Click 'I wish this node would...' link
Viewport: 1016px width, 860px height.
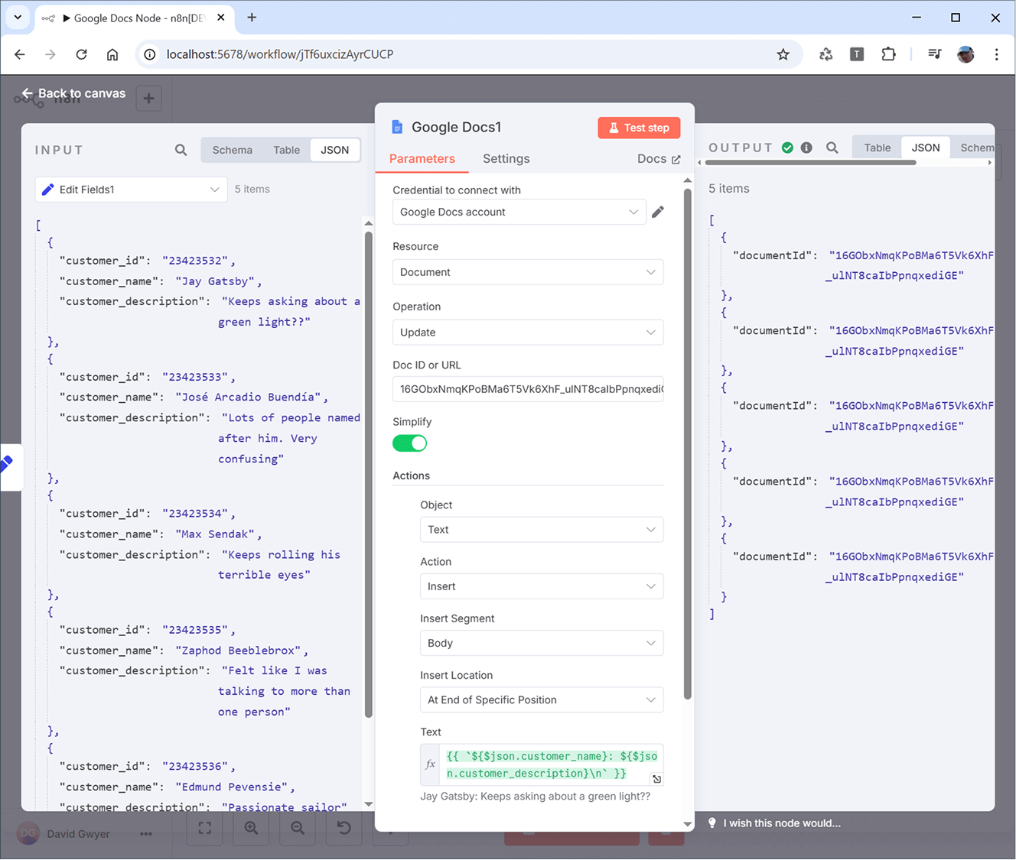pos(775,823)
